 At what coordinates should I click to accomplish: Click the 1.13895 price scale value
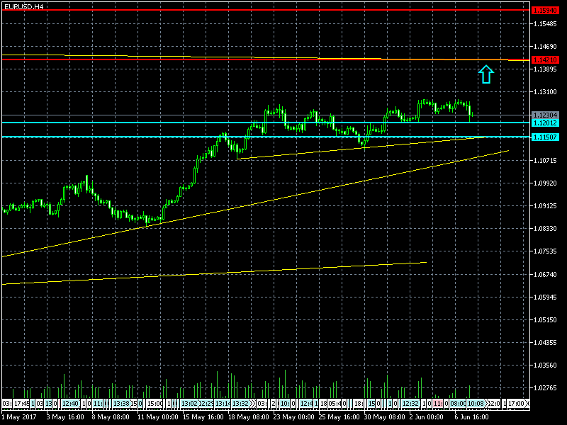tap(545, 69)
